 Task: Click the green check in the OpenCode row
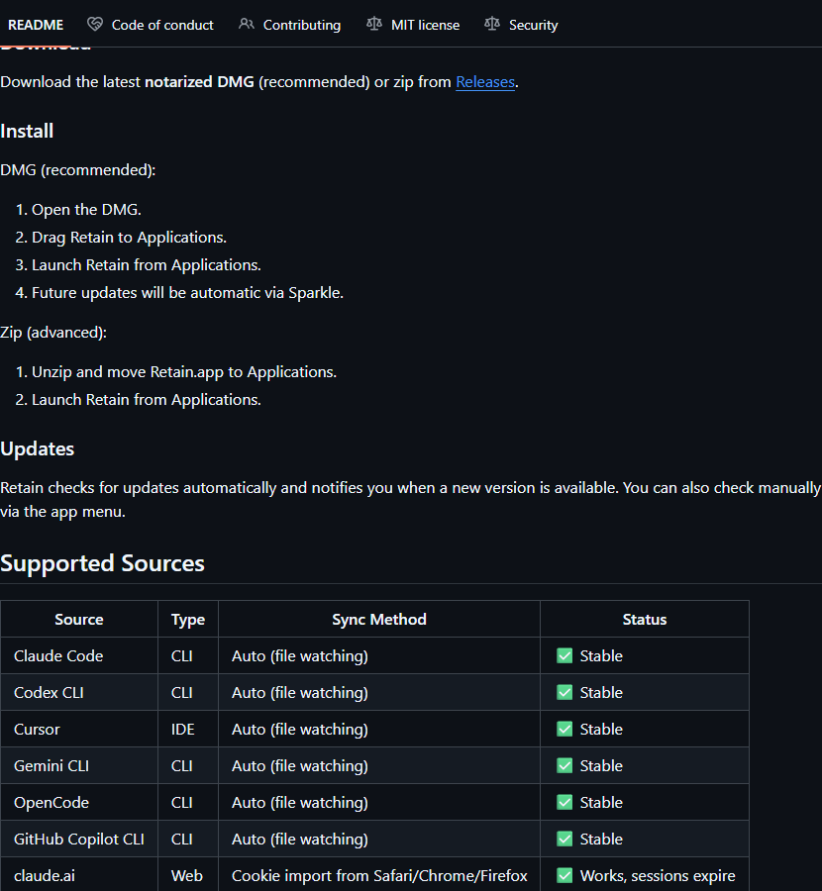click(565, 802)
